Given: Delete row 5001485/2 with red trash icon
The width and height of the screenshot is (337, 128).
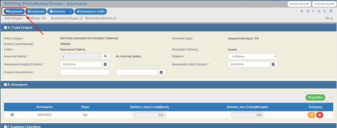Looking at the screenshot, I should [320, 115].
